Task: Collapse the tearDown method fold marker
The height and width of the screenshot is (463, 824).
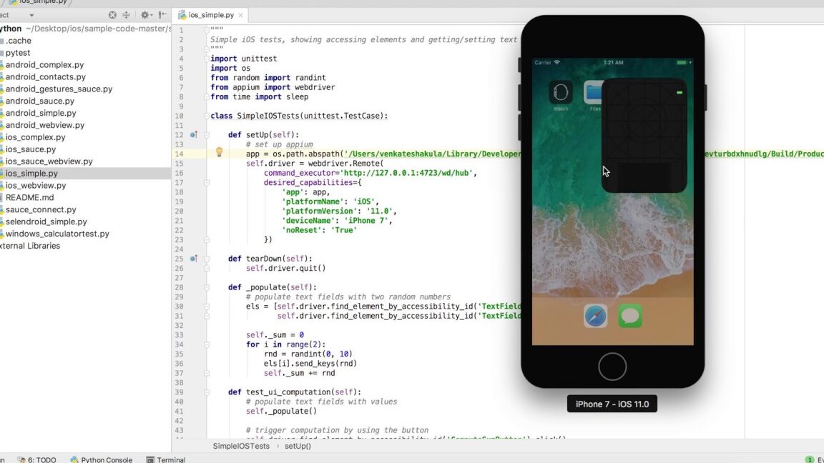Action: 207,259
